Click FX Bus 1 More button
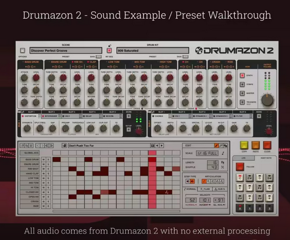 click(129, 116)
